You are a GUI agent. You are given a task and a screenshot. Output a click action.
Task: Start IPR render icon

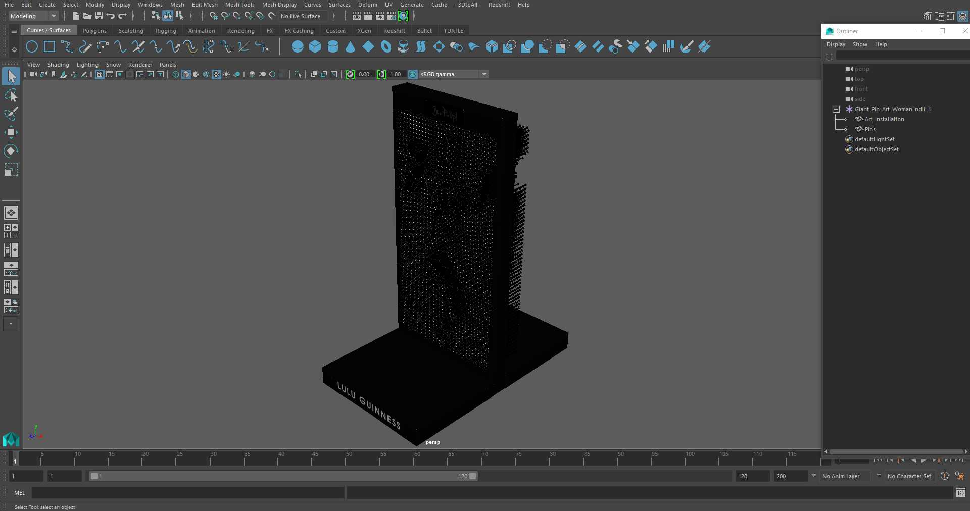pos(380,16)
